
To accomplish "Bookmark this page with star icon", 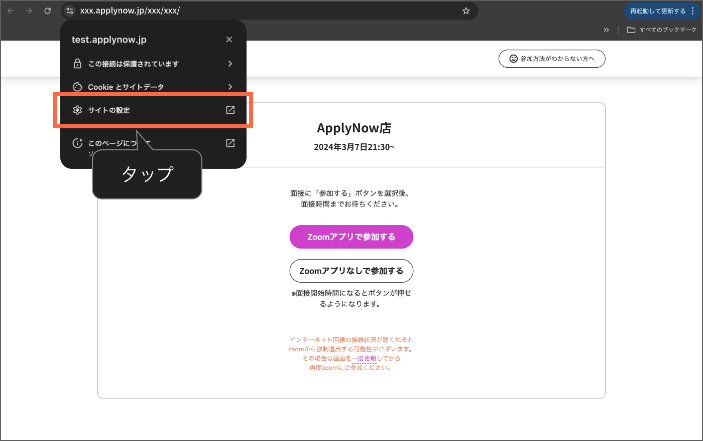I will click(466, 11).
